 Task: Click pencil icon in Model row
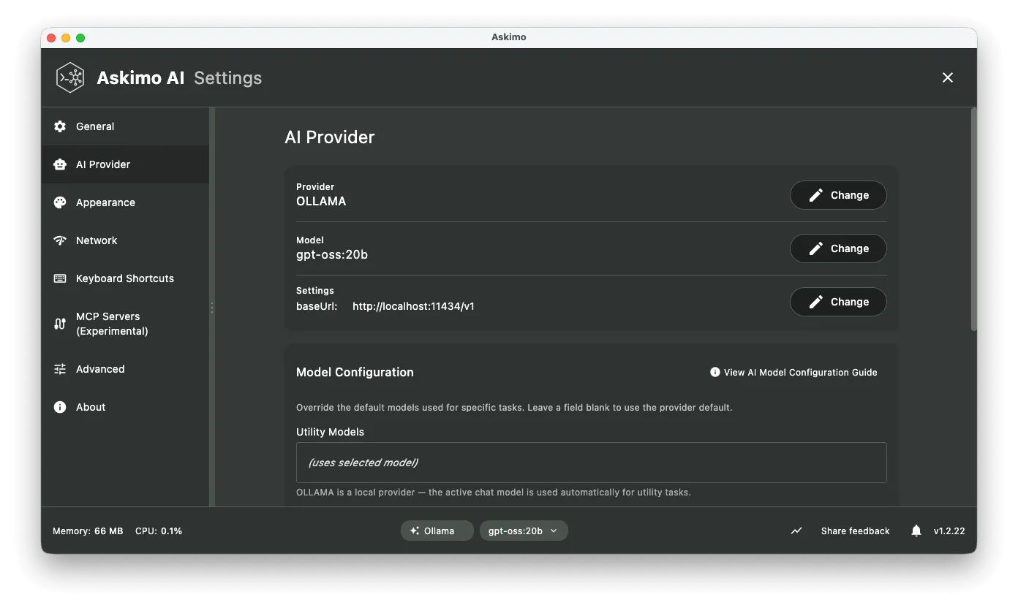(815, 248)
